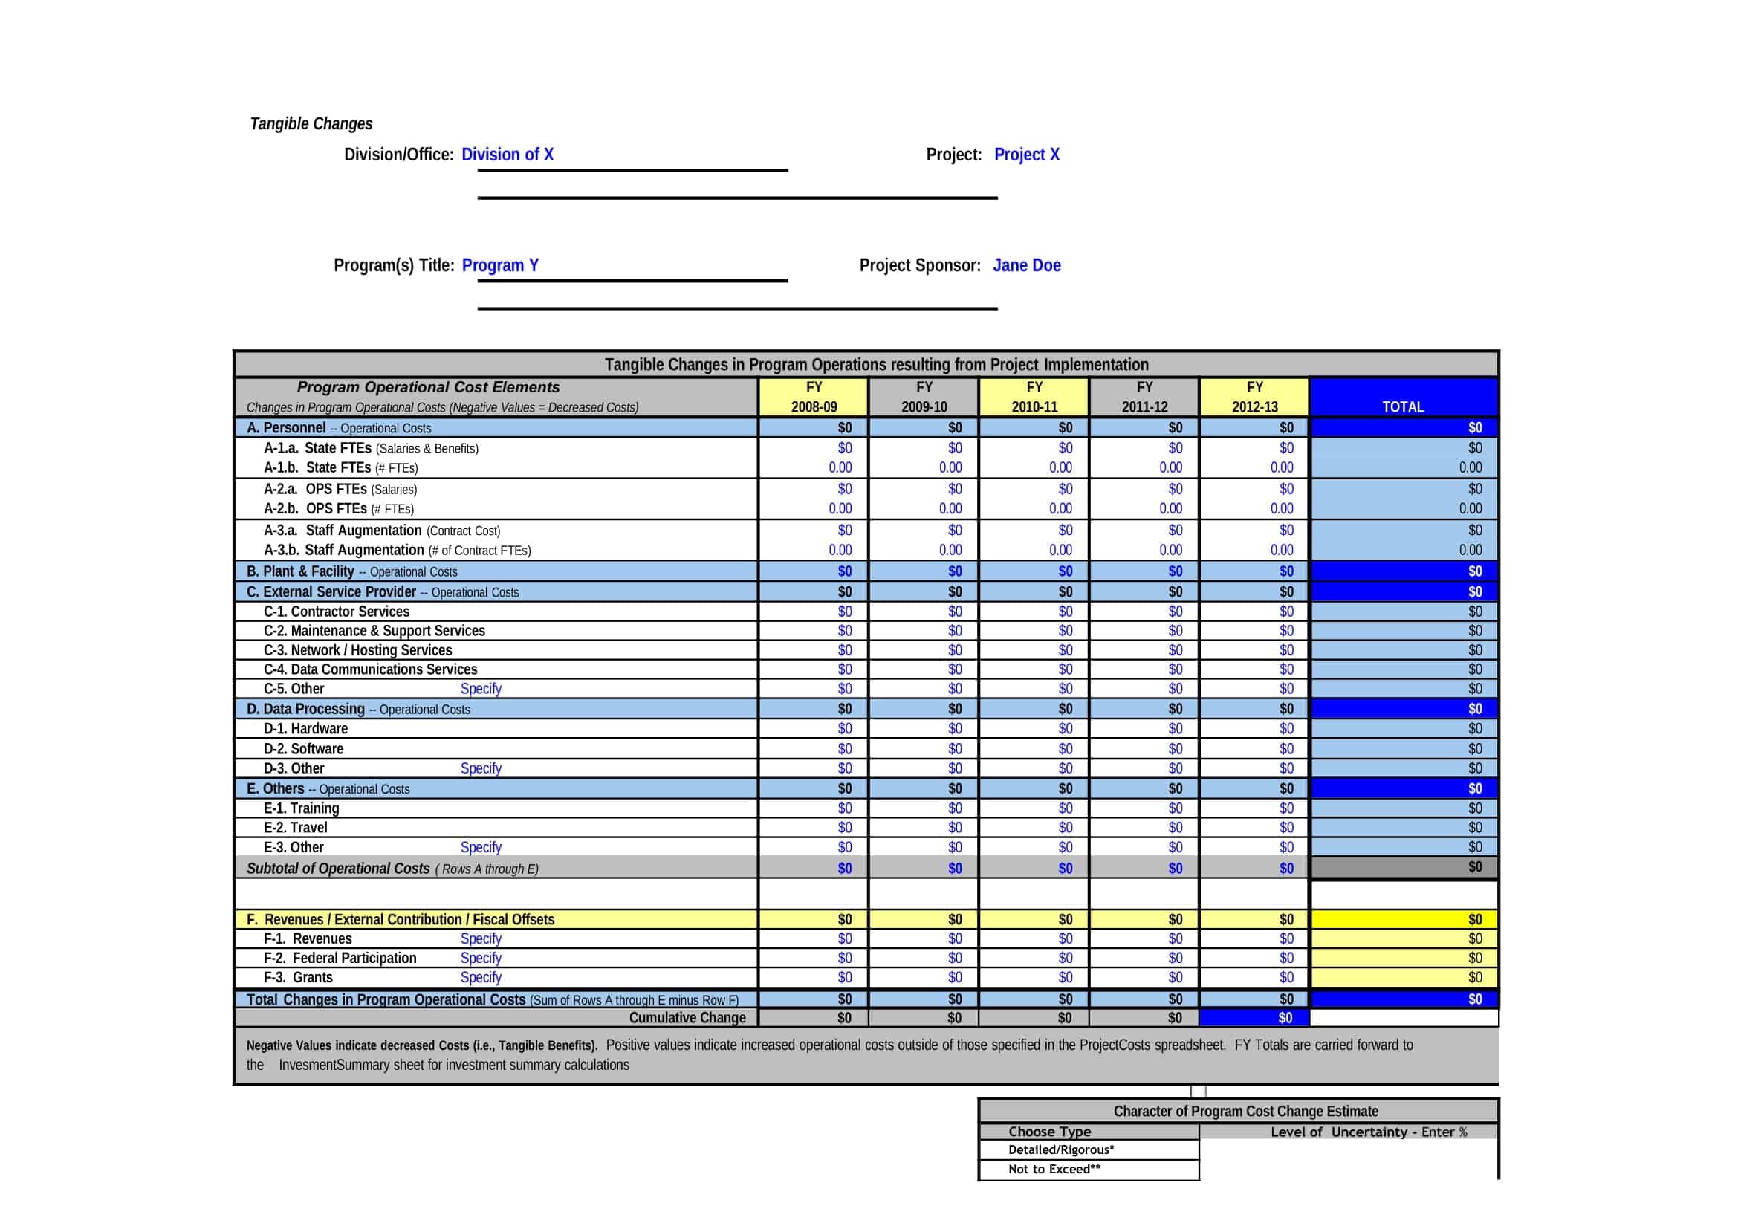Select the Cumulative Change FY 2012-13 cell
Viewport: 1738px width, 1229px height.
coord(1254,1018)
